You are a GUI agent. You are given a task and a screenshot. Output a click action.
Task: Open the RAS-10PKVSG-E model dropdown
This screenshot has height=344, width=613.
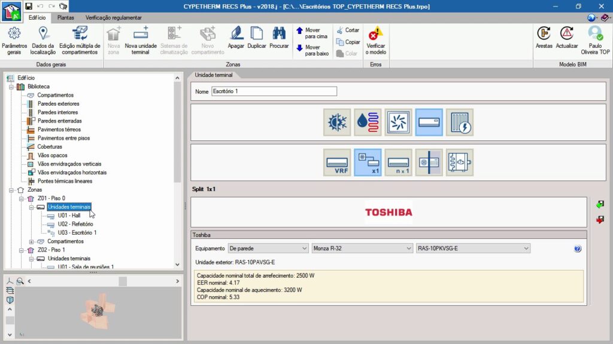(473, 248)
